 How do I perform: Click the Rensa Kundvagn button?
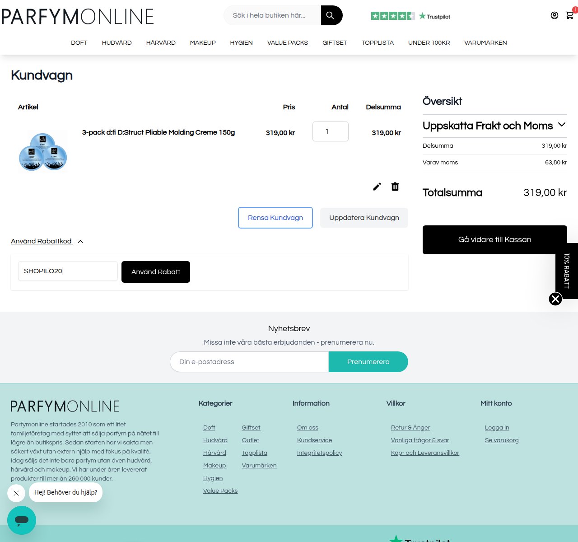pos(275,218)
